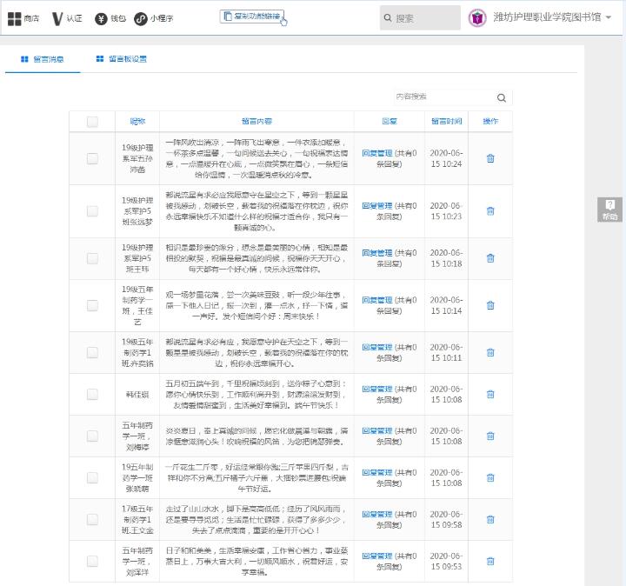Tick the checkbox for the 09:58 message
626x586 pixels.
pos(92,519)
